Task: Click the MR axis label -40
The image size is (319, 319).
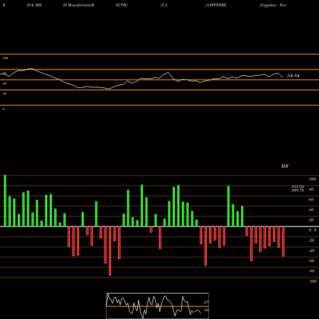Action: point(311,251)
